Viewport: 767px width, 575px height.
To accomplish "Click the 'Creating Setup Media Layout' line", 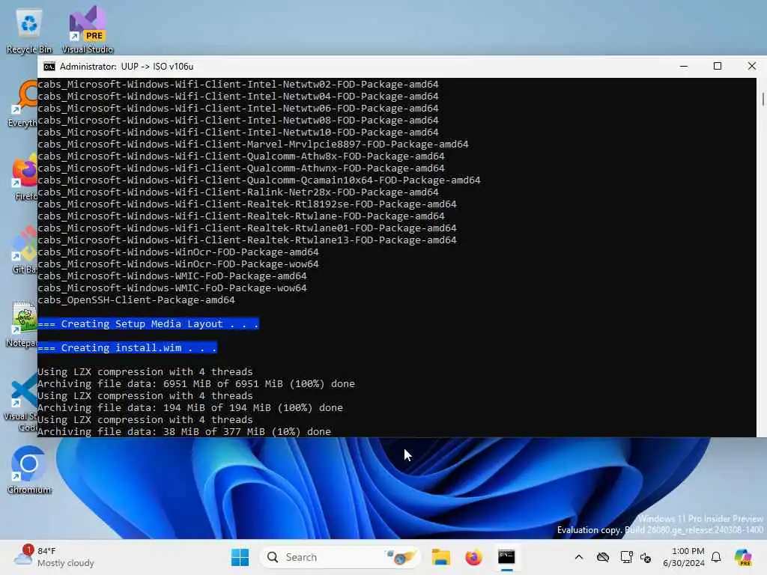I will pyautogui.click(x=148, y=323).
